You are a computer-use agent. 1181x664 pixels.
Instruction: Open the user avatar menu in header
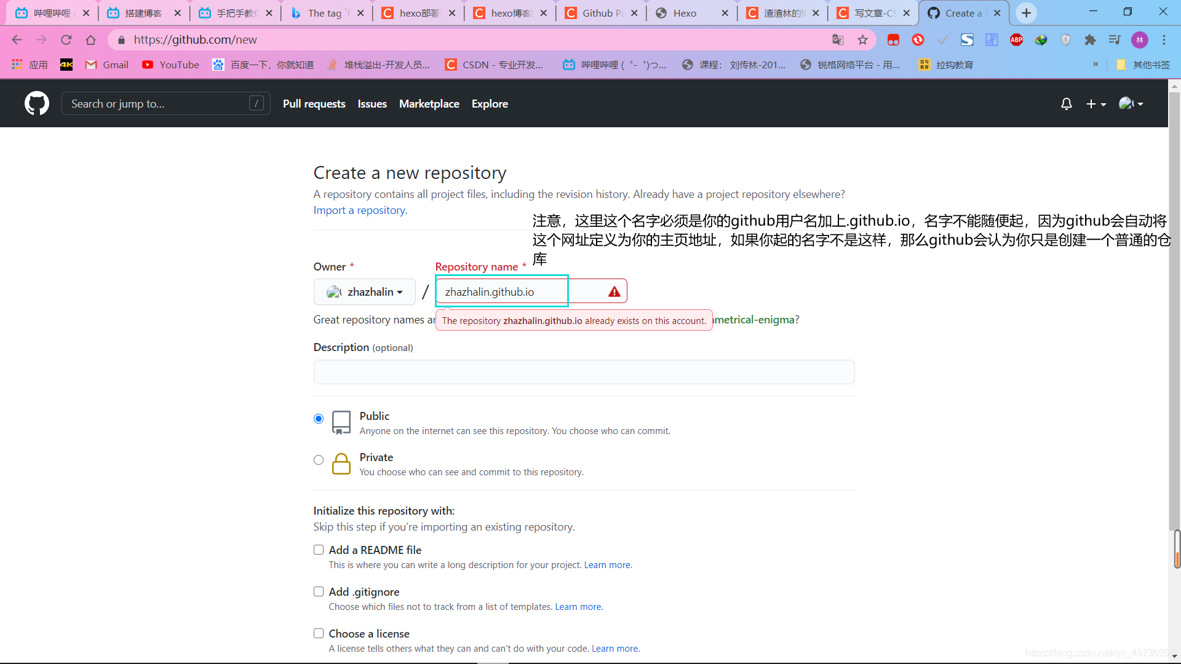click(1131, 103)
